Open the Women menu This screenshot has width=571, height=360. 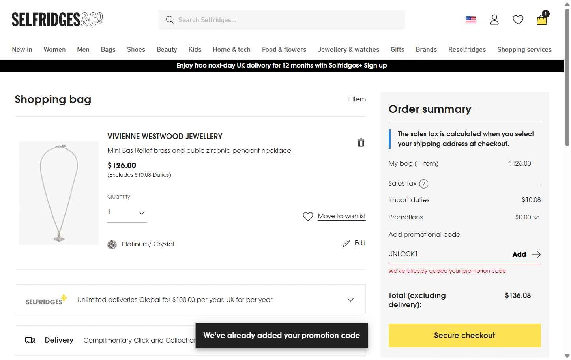coord(54,49)
